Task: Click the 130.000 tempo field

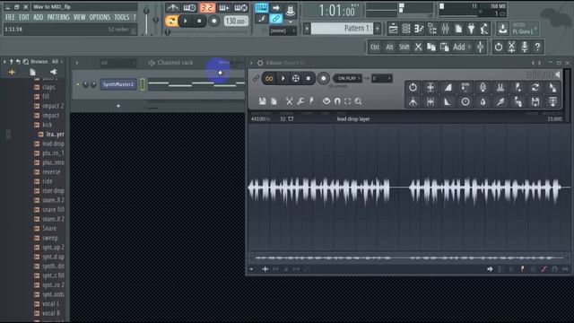Action: pos(235,22)
